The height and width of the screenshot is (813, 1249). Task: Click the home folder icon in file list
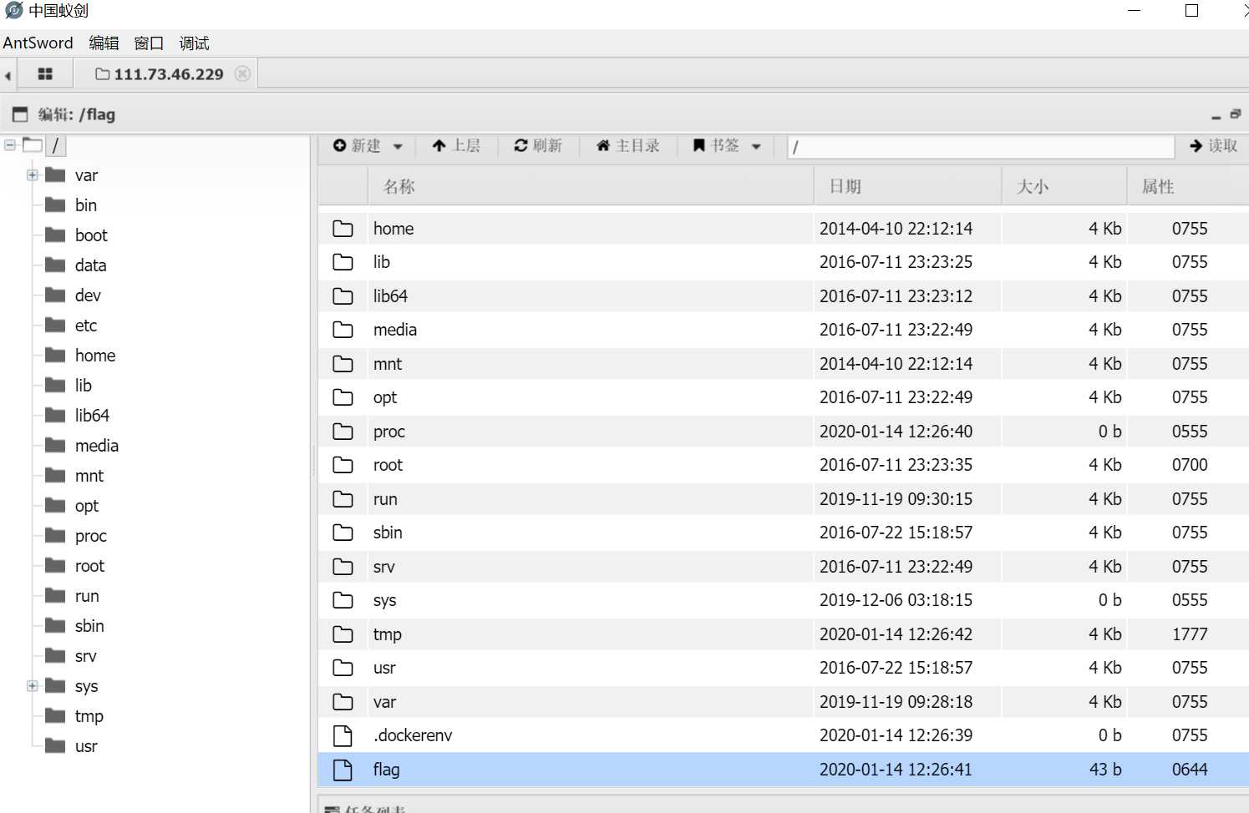tap(343, 229)
